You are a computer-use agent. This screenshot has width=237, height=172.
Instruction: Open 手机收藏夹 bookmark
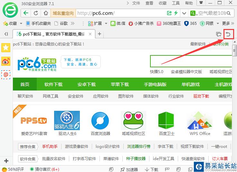tap(39, 24)
